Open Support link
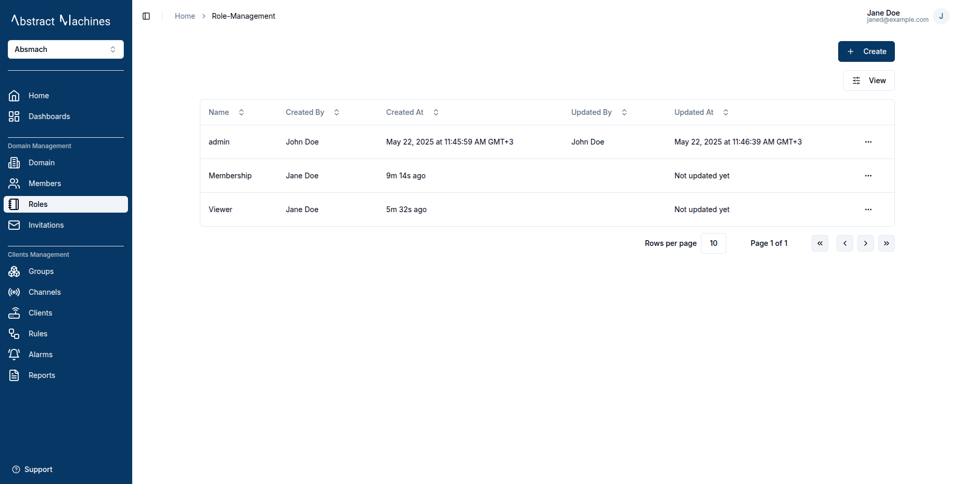 (x=32, y=469)
